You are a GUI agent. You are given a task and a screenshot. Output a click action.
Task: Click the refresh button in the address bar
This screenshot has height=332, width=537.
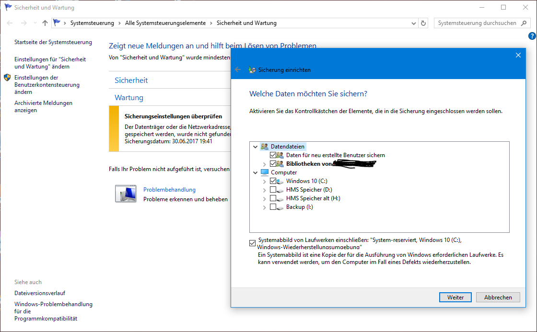click(x=423, y=23)
